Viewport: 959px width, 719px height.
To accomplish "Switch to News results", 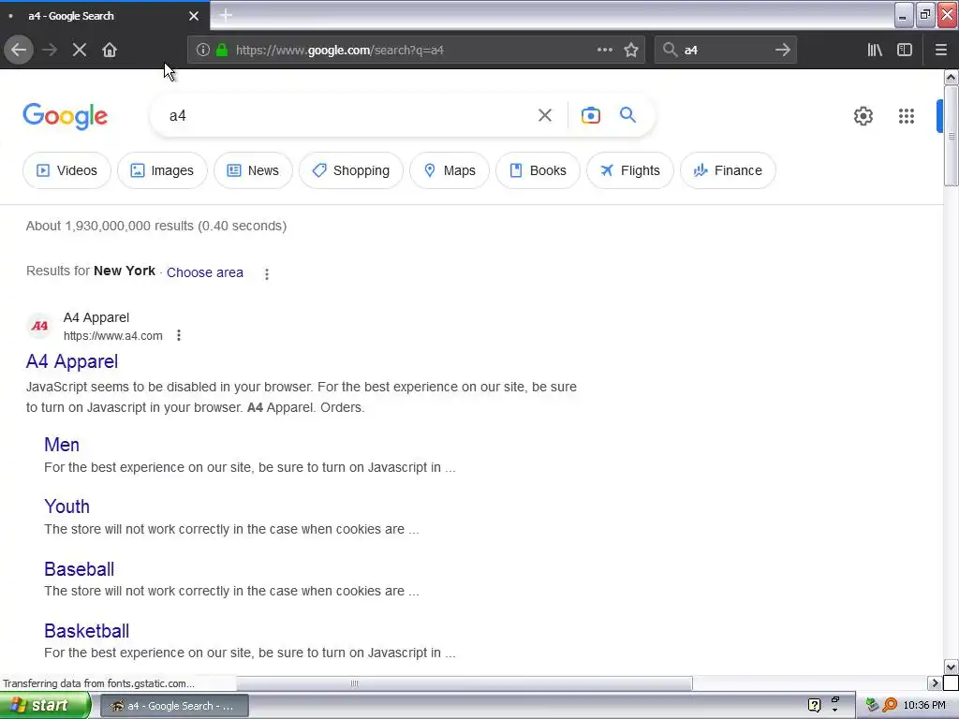I will tap(253, 170).
